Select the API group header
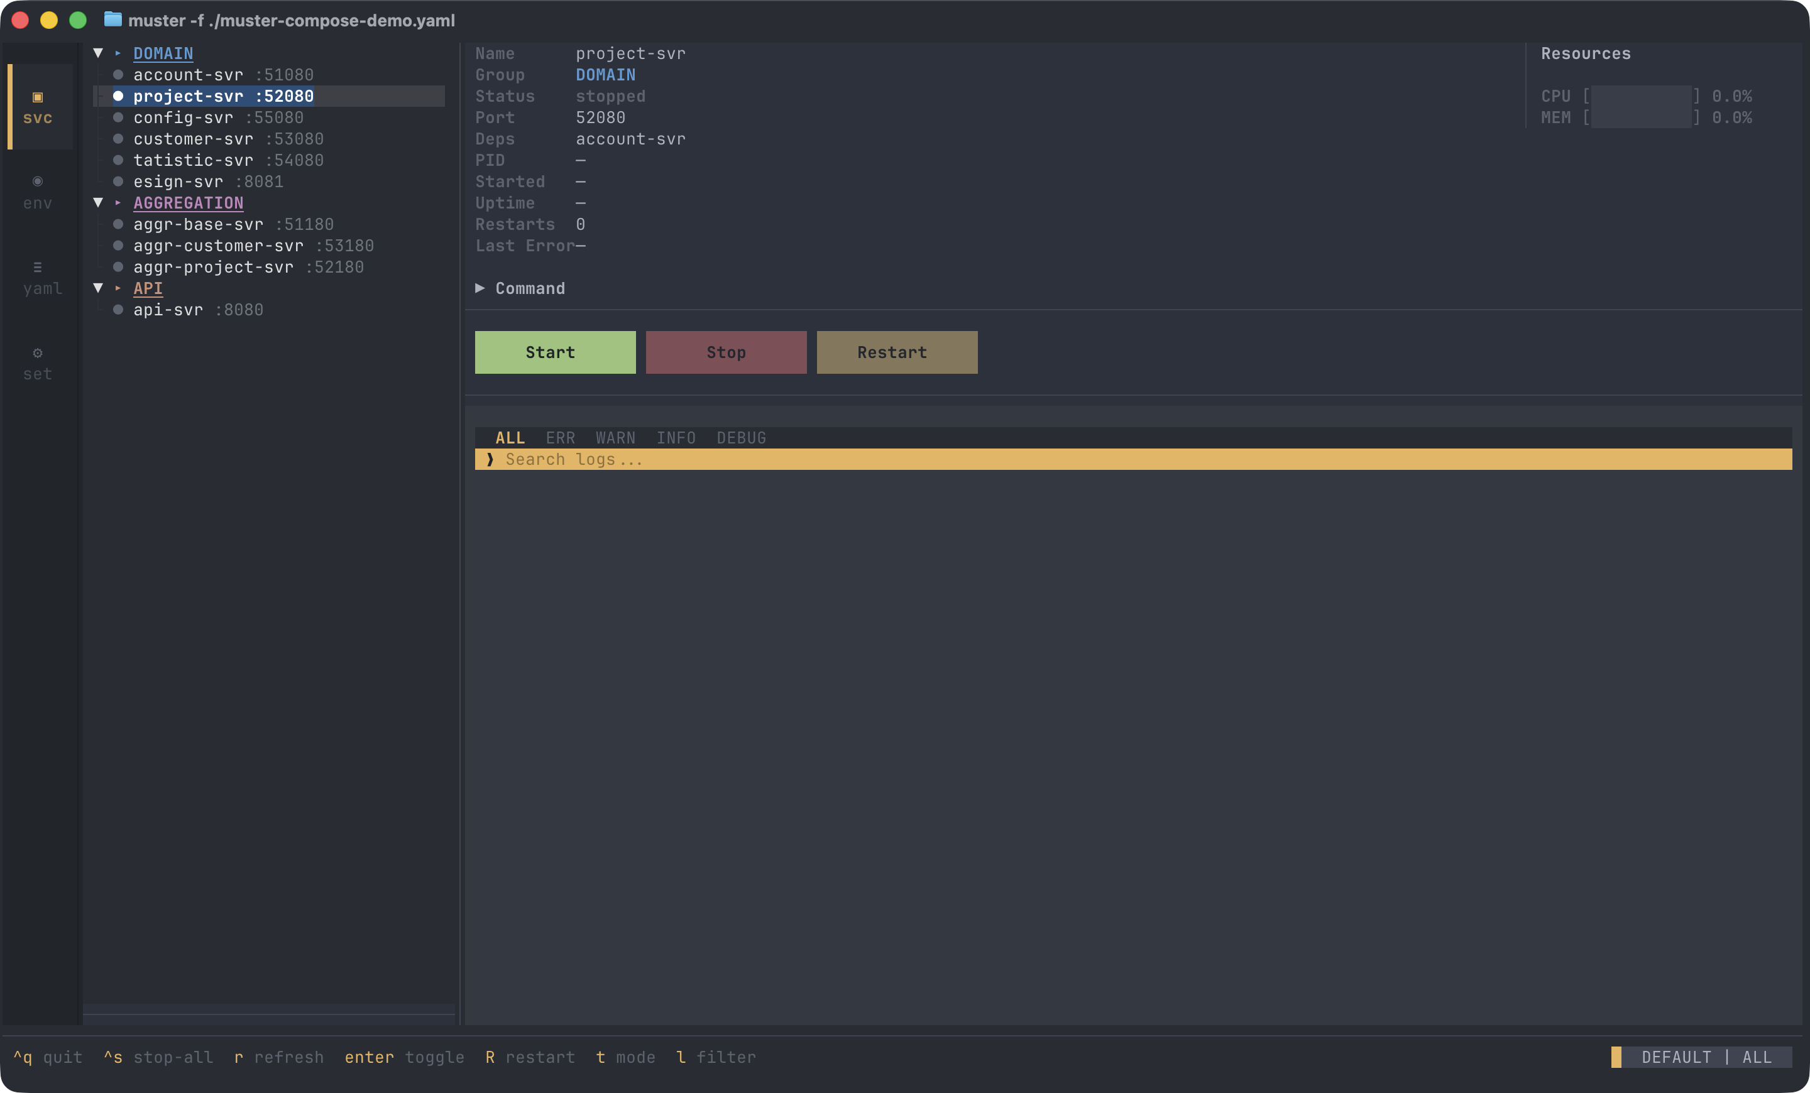This screenshot has height=1093, width=1810. point(148,288)
